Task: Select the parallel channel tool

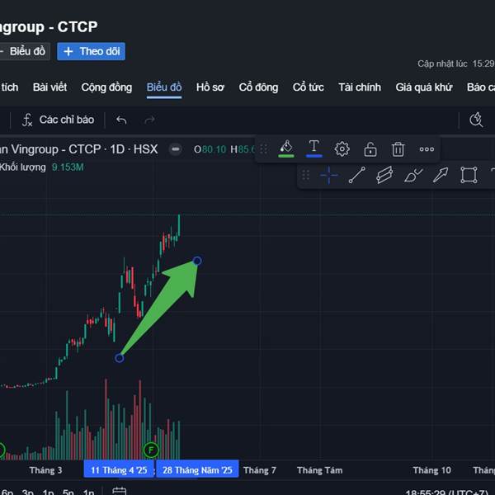Action: pyautogui.click(x=384, y=175)
